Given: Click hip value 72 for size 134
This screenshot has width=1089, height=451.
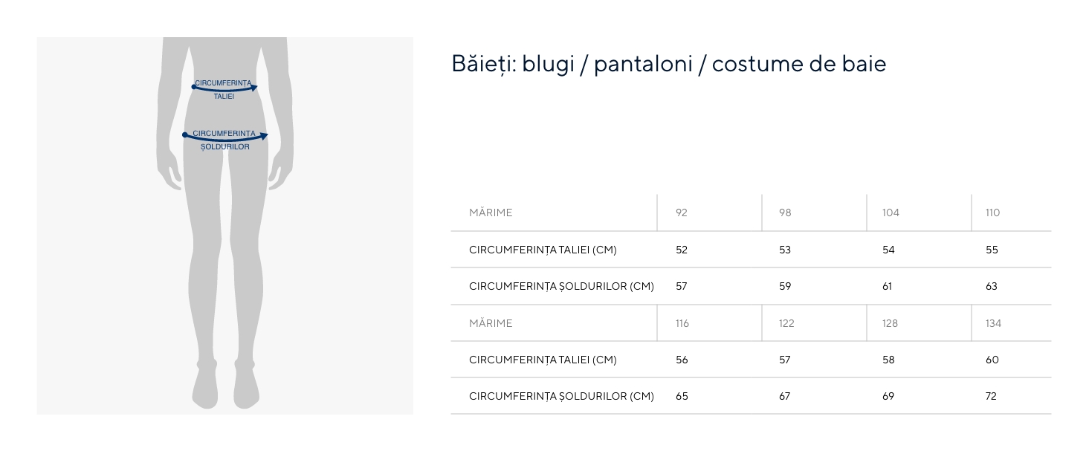Looking at the screenshot, I should pos(991,396).
